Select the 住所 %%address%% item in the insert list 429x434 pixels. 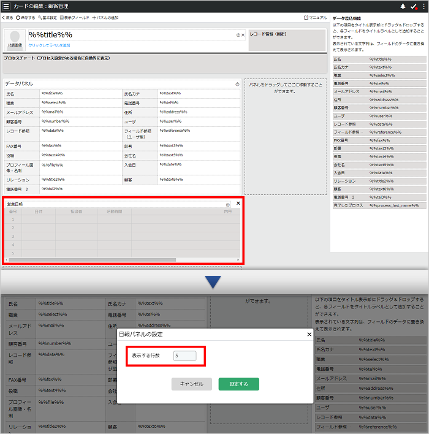tap(379, 100)
